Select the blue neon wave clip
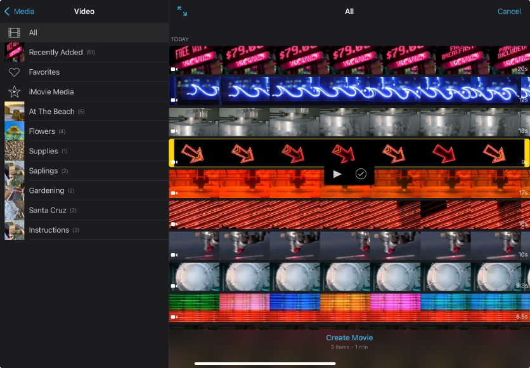The width and height of the screenshot is (530, 368). tap(349, 90)
